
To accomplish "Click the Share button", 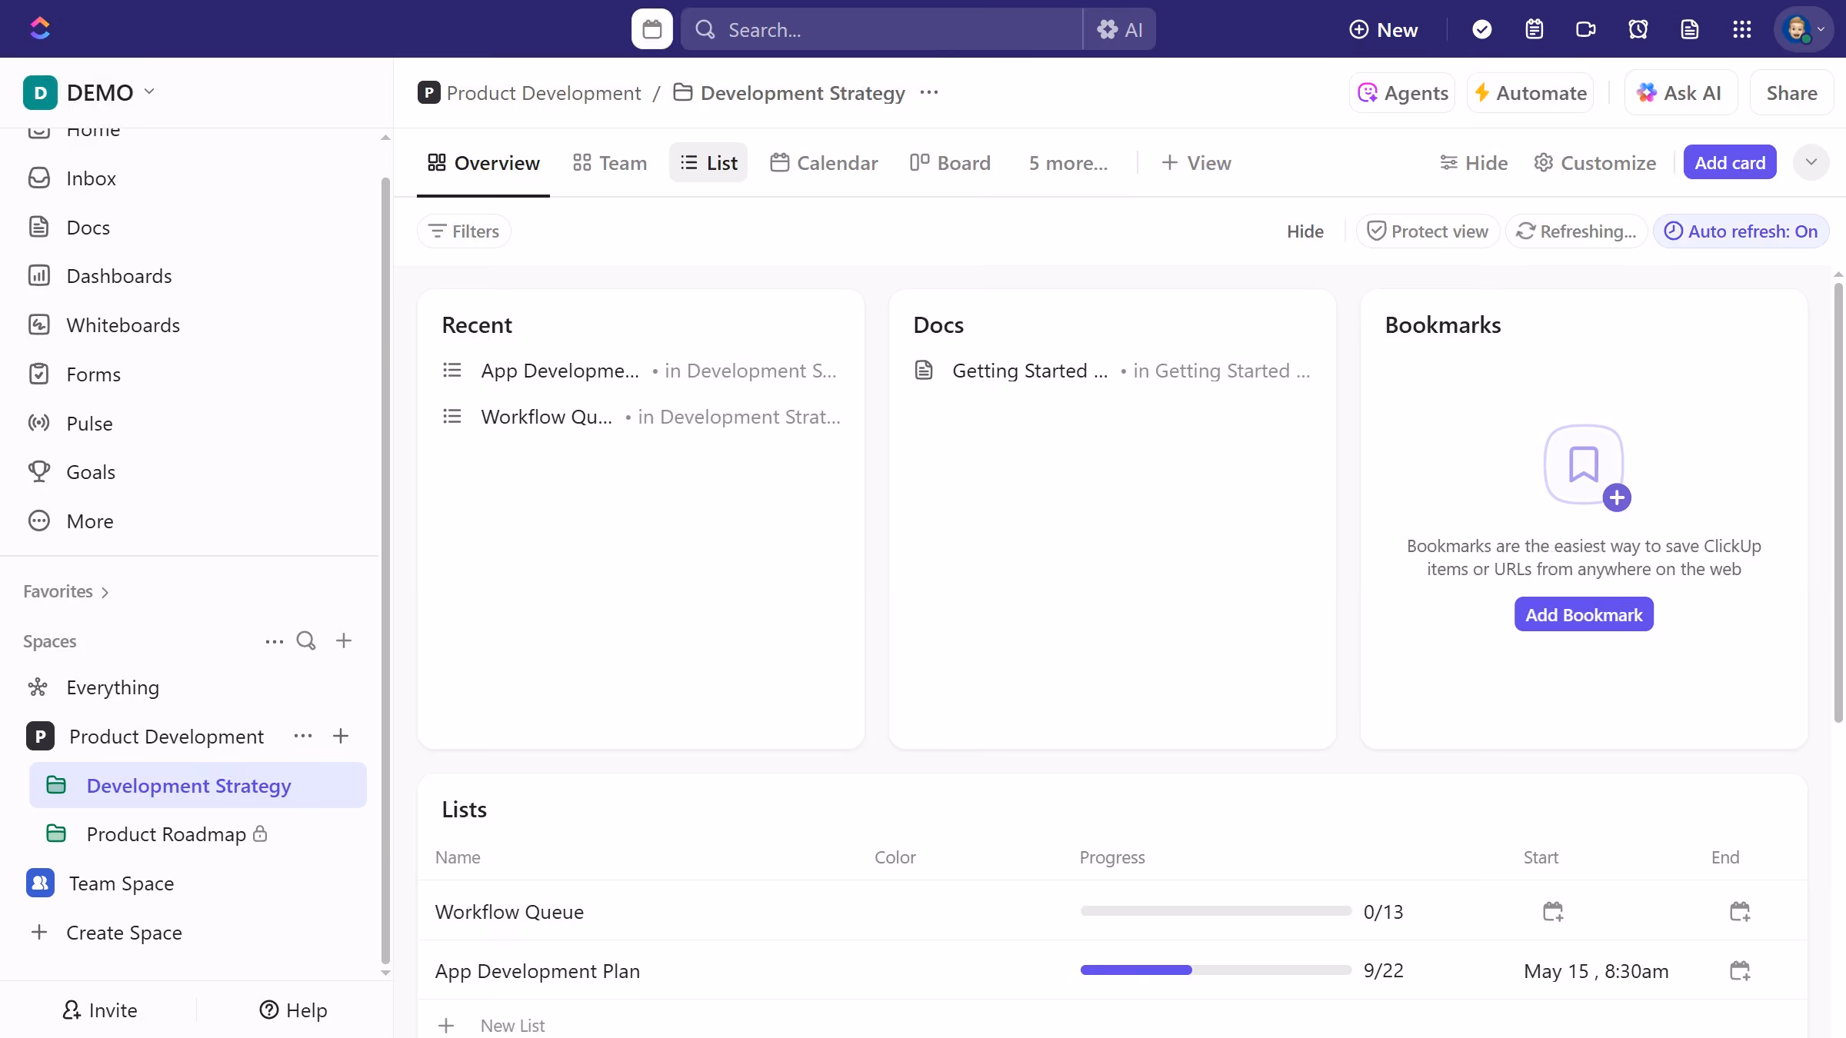I will point(1791,93).
